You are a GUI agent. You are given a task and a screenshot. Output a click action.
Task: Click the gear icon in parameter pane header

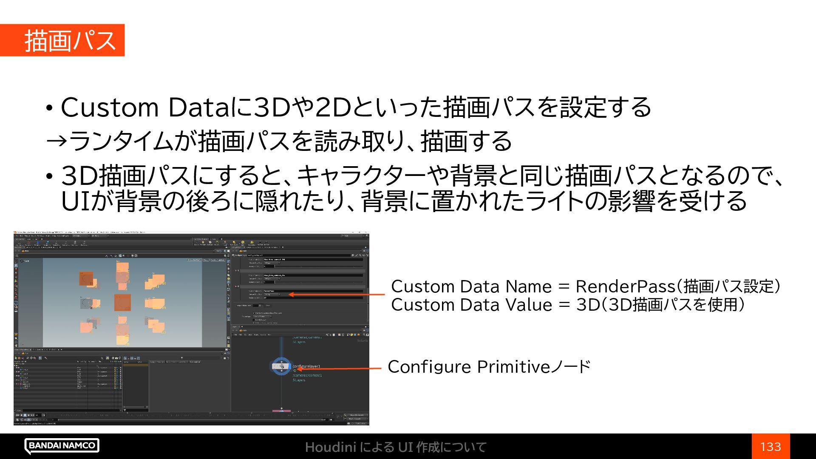[353, 255]
